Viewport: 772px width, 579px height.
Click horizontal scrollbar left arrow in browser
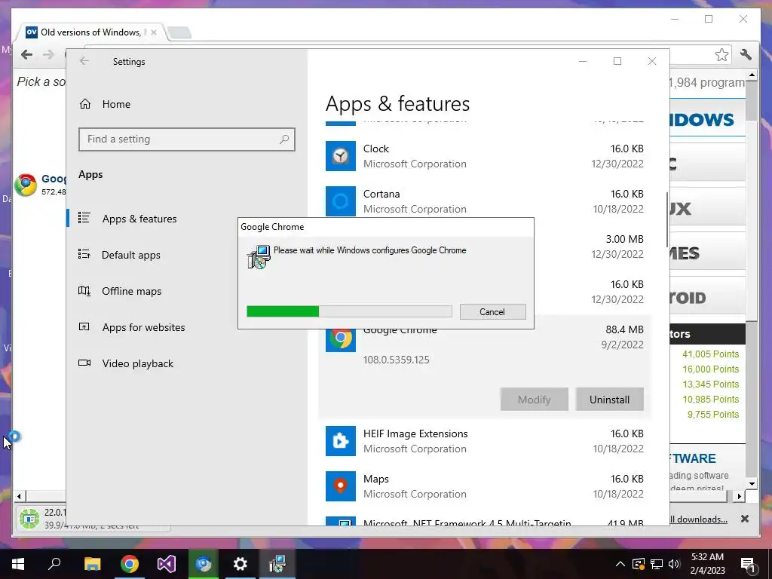[x=19, y=496]
